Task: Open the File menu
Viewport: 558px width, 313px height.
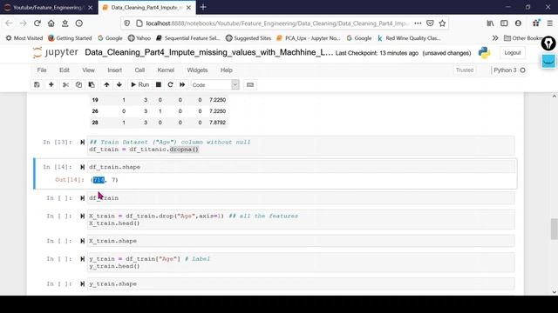Action: [x=42, y=70]
